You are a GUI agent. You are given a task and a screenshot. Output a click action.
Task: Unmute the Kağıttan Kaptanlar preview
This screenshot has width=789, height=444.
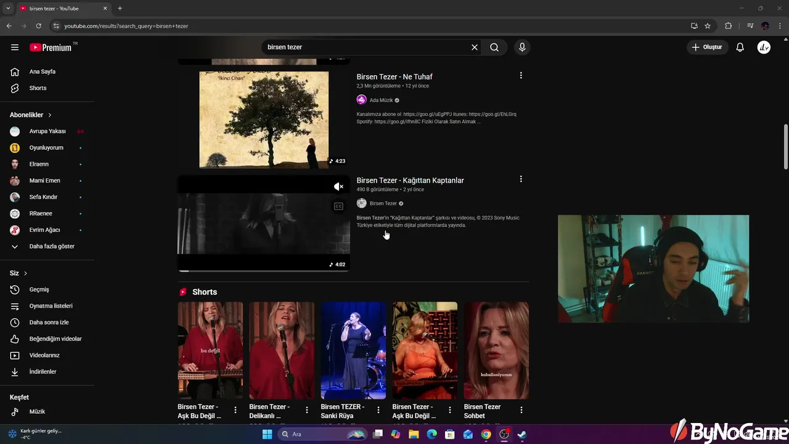pyautogui.click(x=338, y=186)
